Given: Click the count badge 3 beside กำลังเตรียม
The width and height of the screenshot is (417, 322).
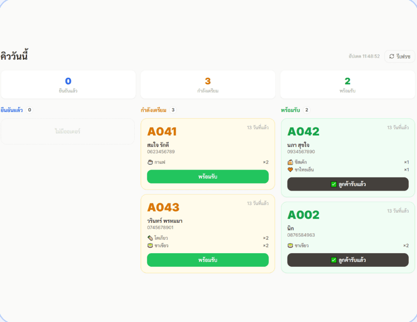Looking at the screenshot, I should coord(173,110).
